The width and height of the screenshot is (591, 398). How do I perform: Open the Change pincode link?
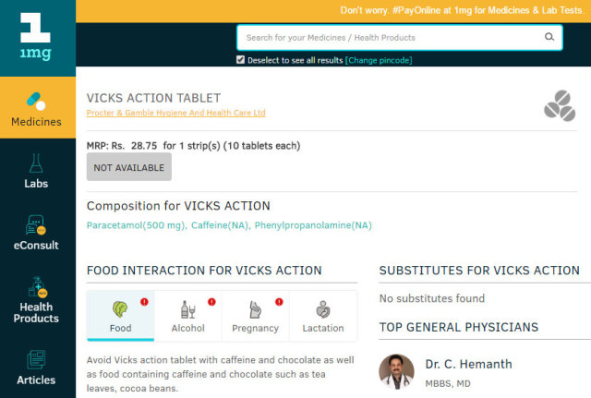379,60
